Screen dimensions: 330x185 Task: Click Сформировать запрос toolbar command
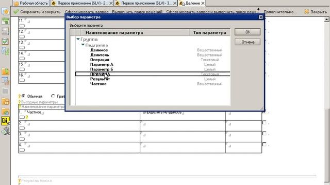coord(87,12)
